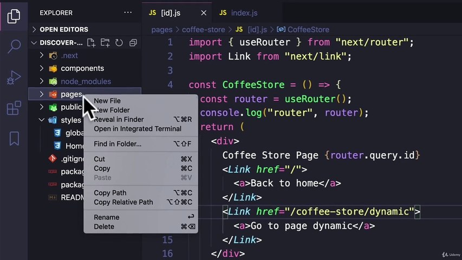Open the Extensions view
This screenshot has width=462, height=260.
(x=14, y=108)
